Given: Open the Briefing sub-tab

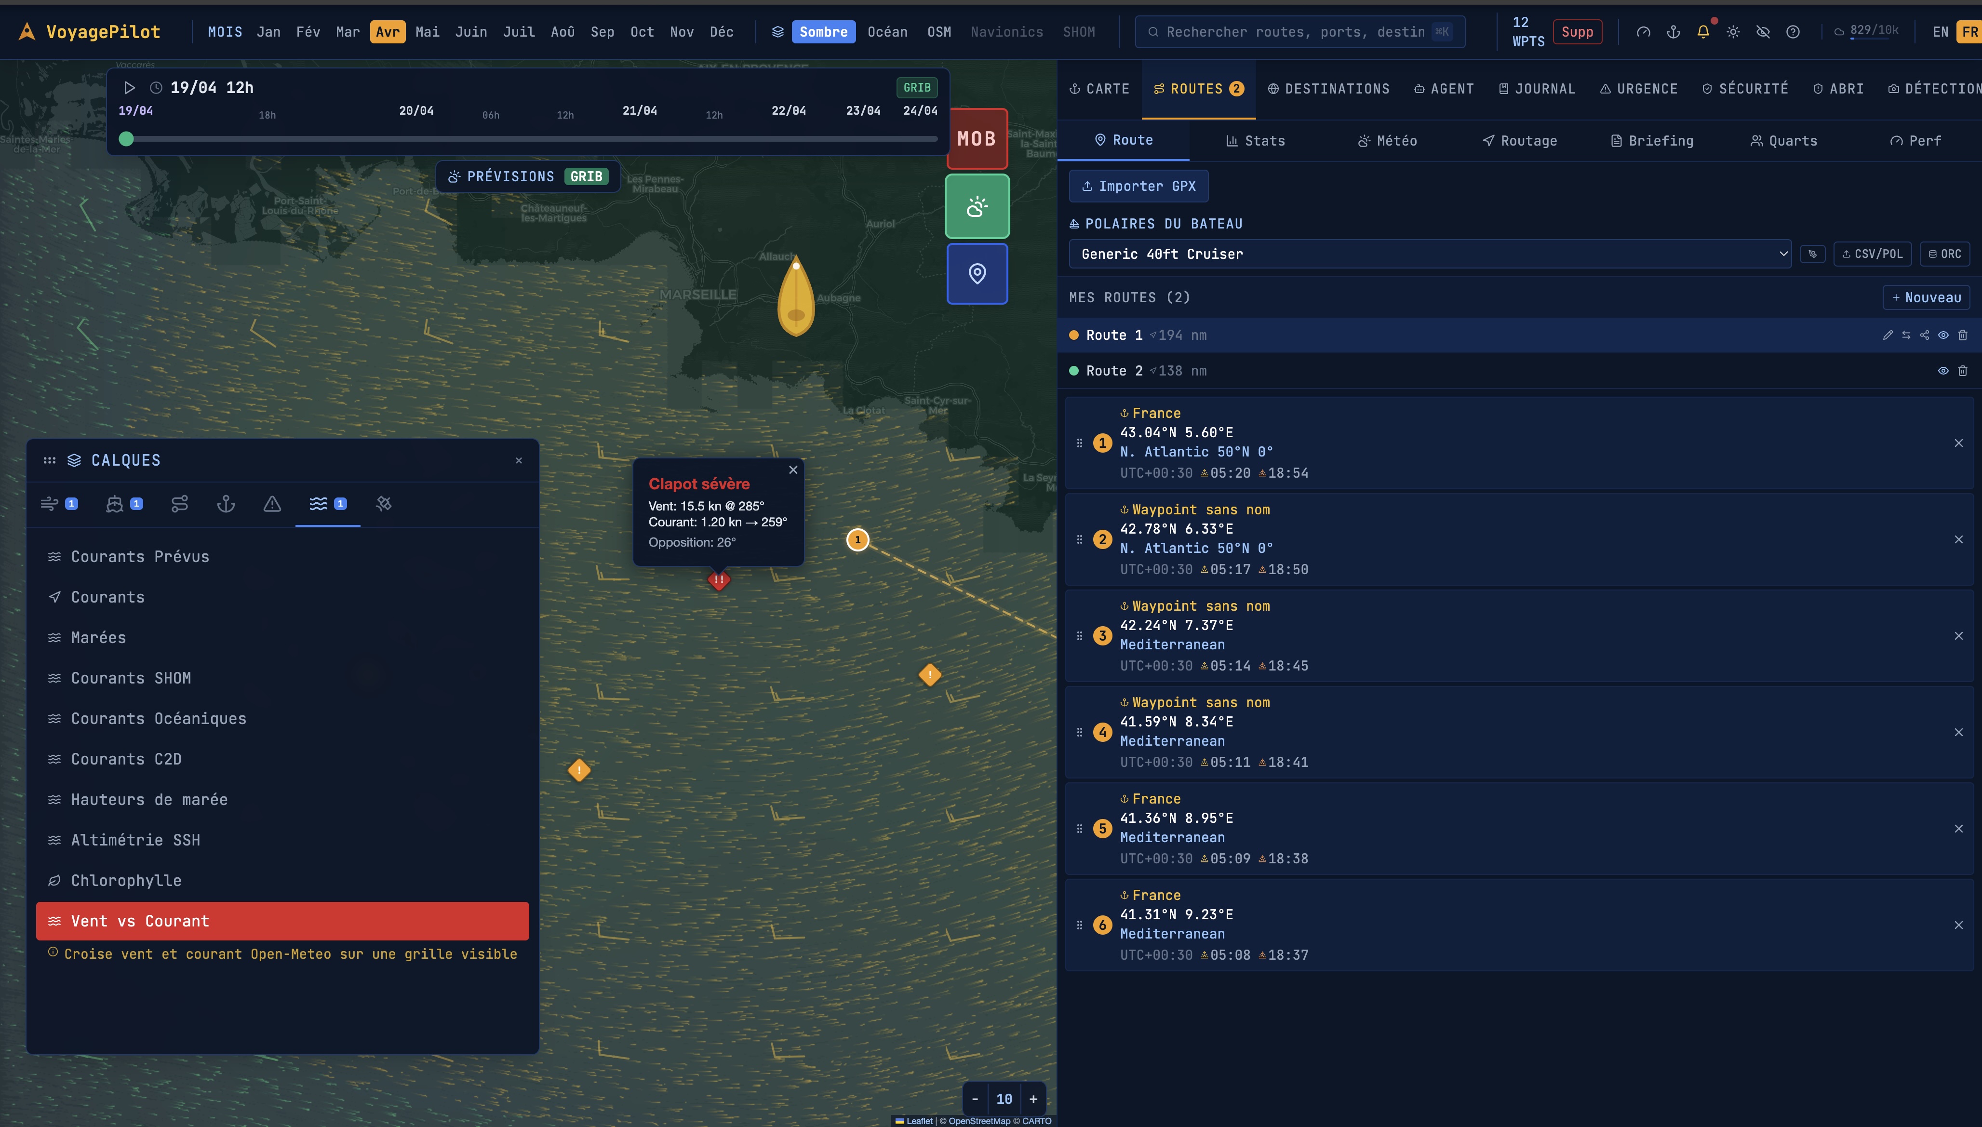Looking at the screenshot, I should coord(1652,141).
